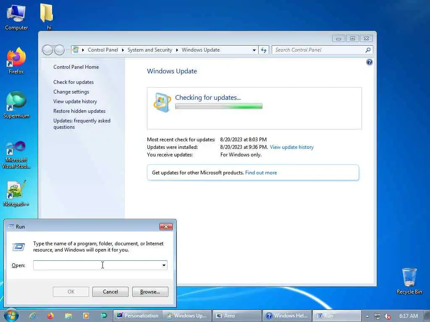
Task: Expand the root breadcrumb arrow before Control Panel
Action: pos(83,50)
